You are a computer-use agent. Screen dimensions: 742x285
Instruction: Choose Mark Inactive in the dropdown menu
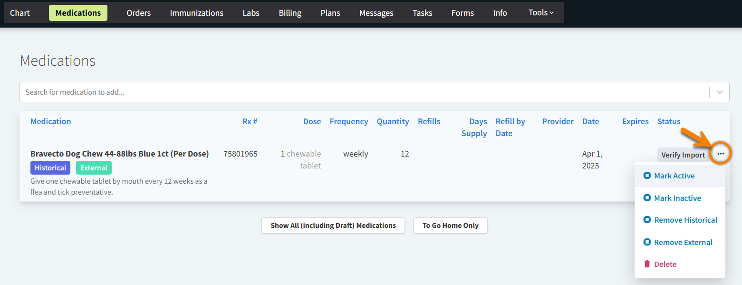[x=677, y=198]
